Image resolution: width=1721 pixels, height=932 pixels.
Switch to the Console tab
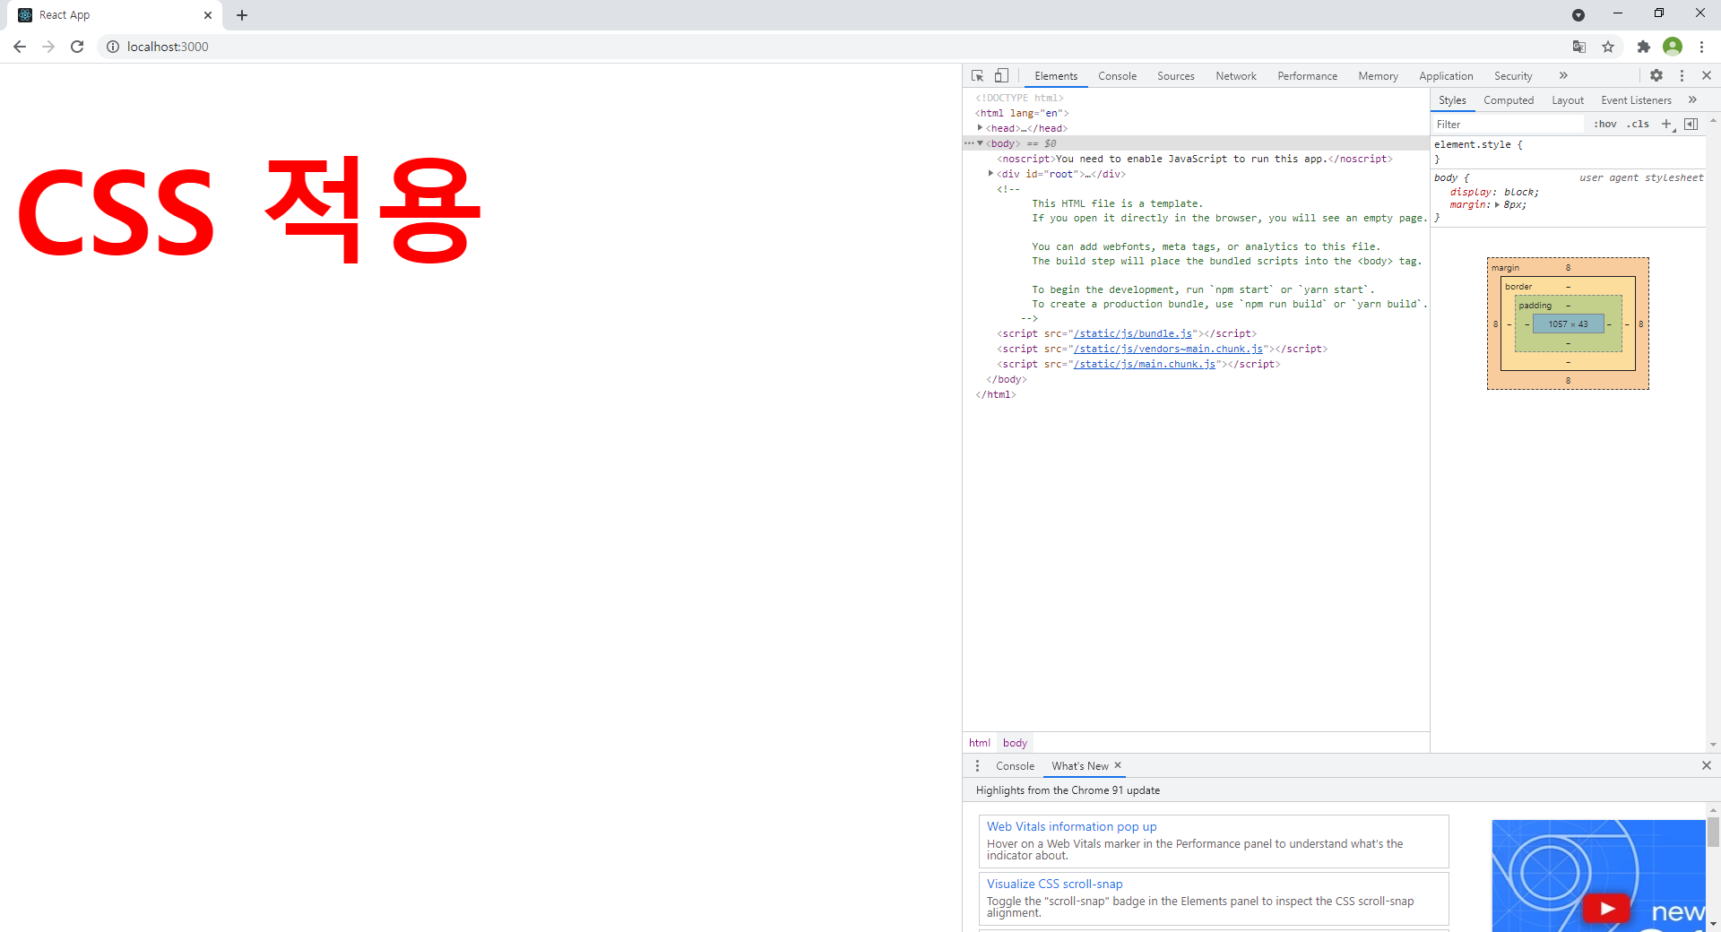pyautogui.click(x=1117, y=76)
